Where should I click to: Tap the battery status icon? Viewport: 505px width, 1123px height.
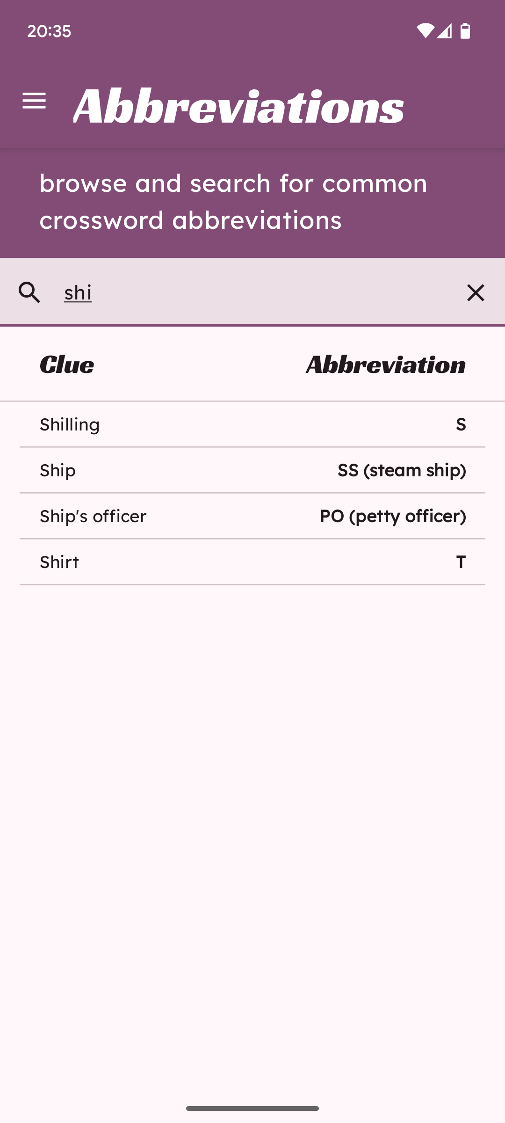pos(465,31)
